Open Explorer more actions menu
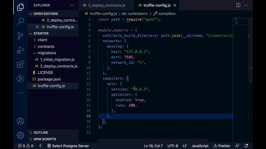This screenshot has height=149, width=266. click(71, 5)
